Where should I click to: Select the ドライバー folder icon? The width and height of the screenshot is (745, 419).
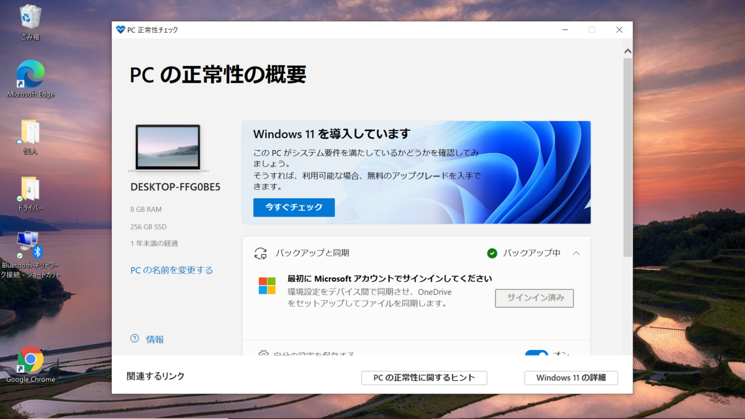30,194
